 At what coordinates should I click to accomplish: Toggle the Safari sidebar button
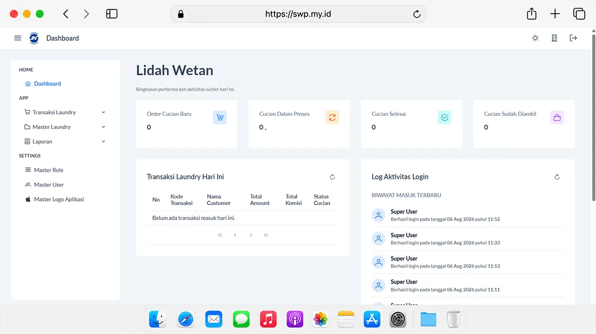coord(112,14)
